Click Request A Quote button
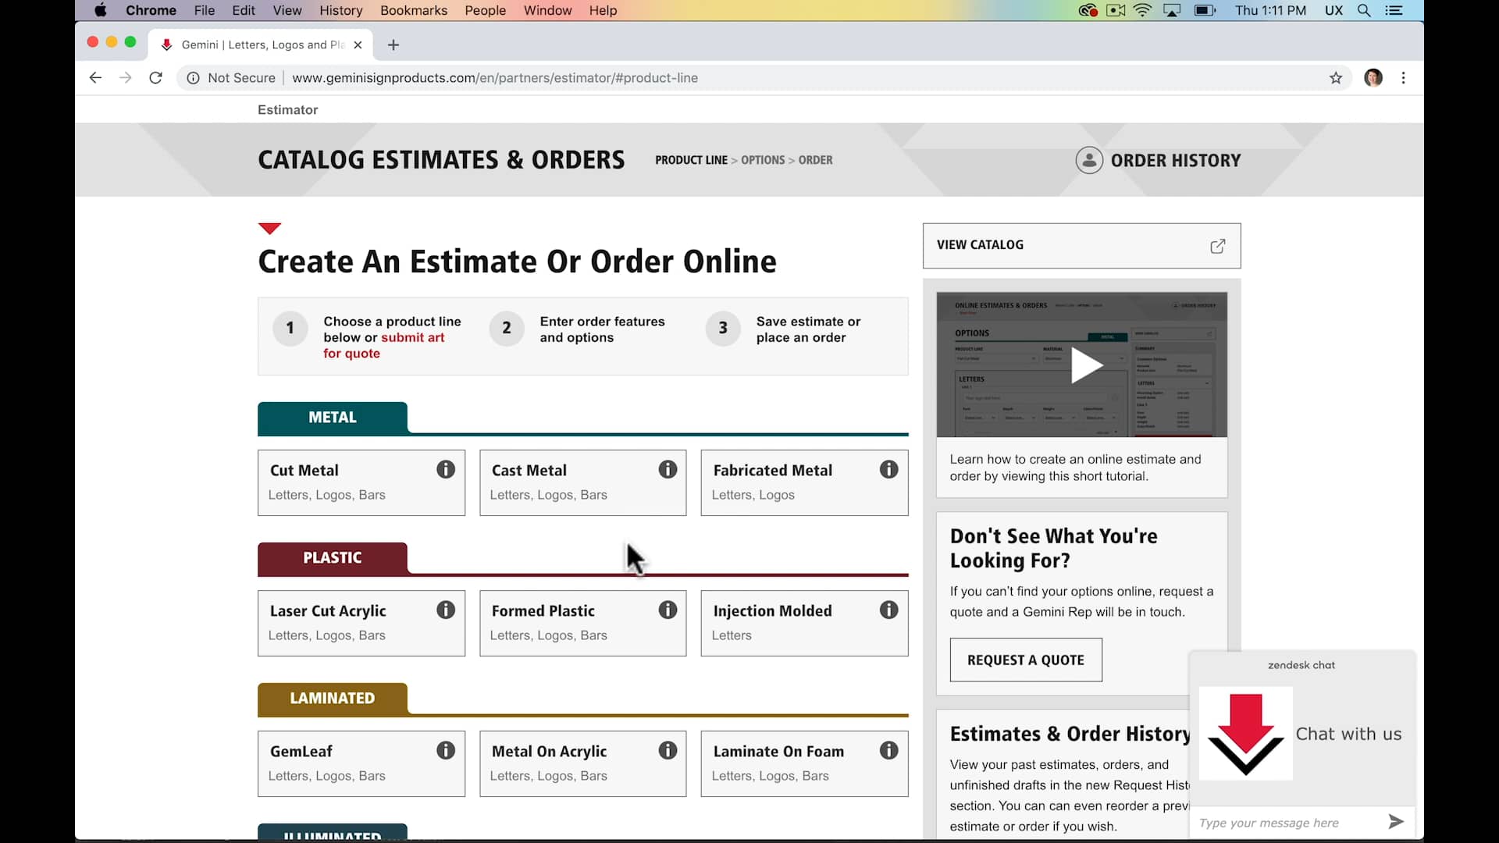Screen dimensions: 1499x843 [x=1025, y=660]
